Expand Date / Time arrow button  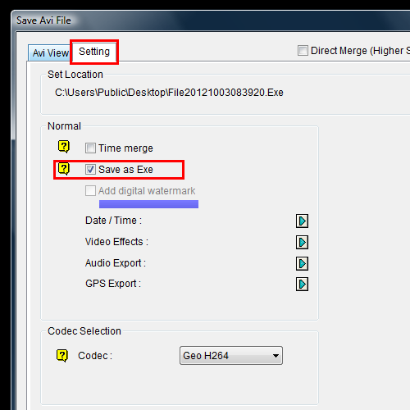coord(302,221)
